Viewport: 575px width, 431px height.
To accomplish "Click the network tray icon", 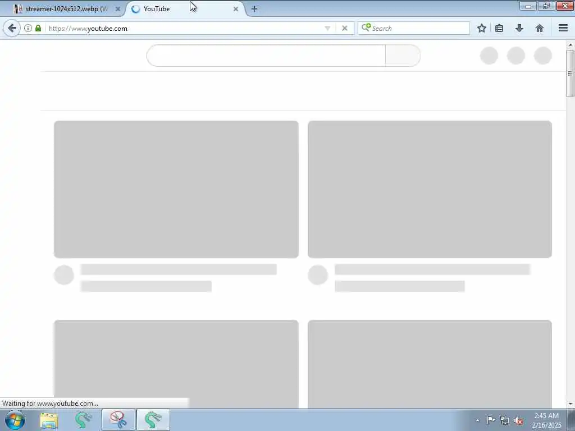I will tap(505, 420).
